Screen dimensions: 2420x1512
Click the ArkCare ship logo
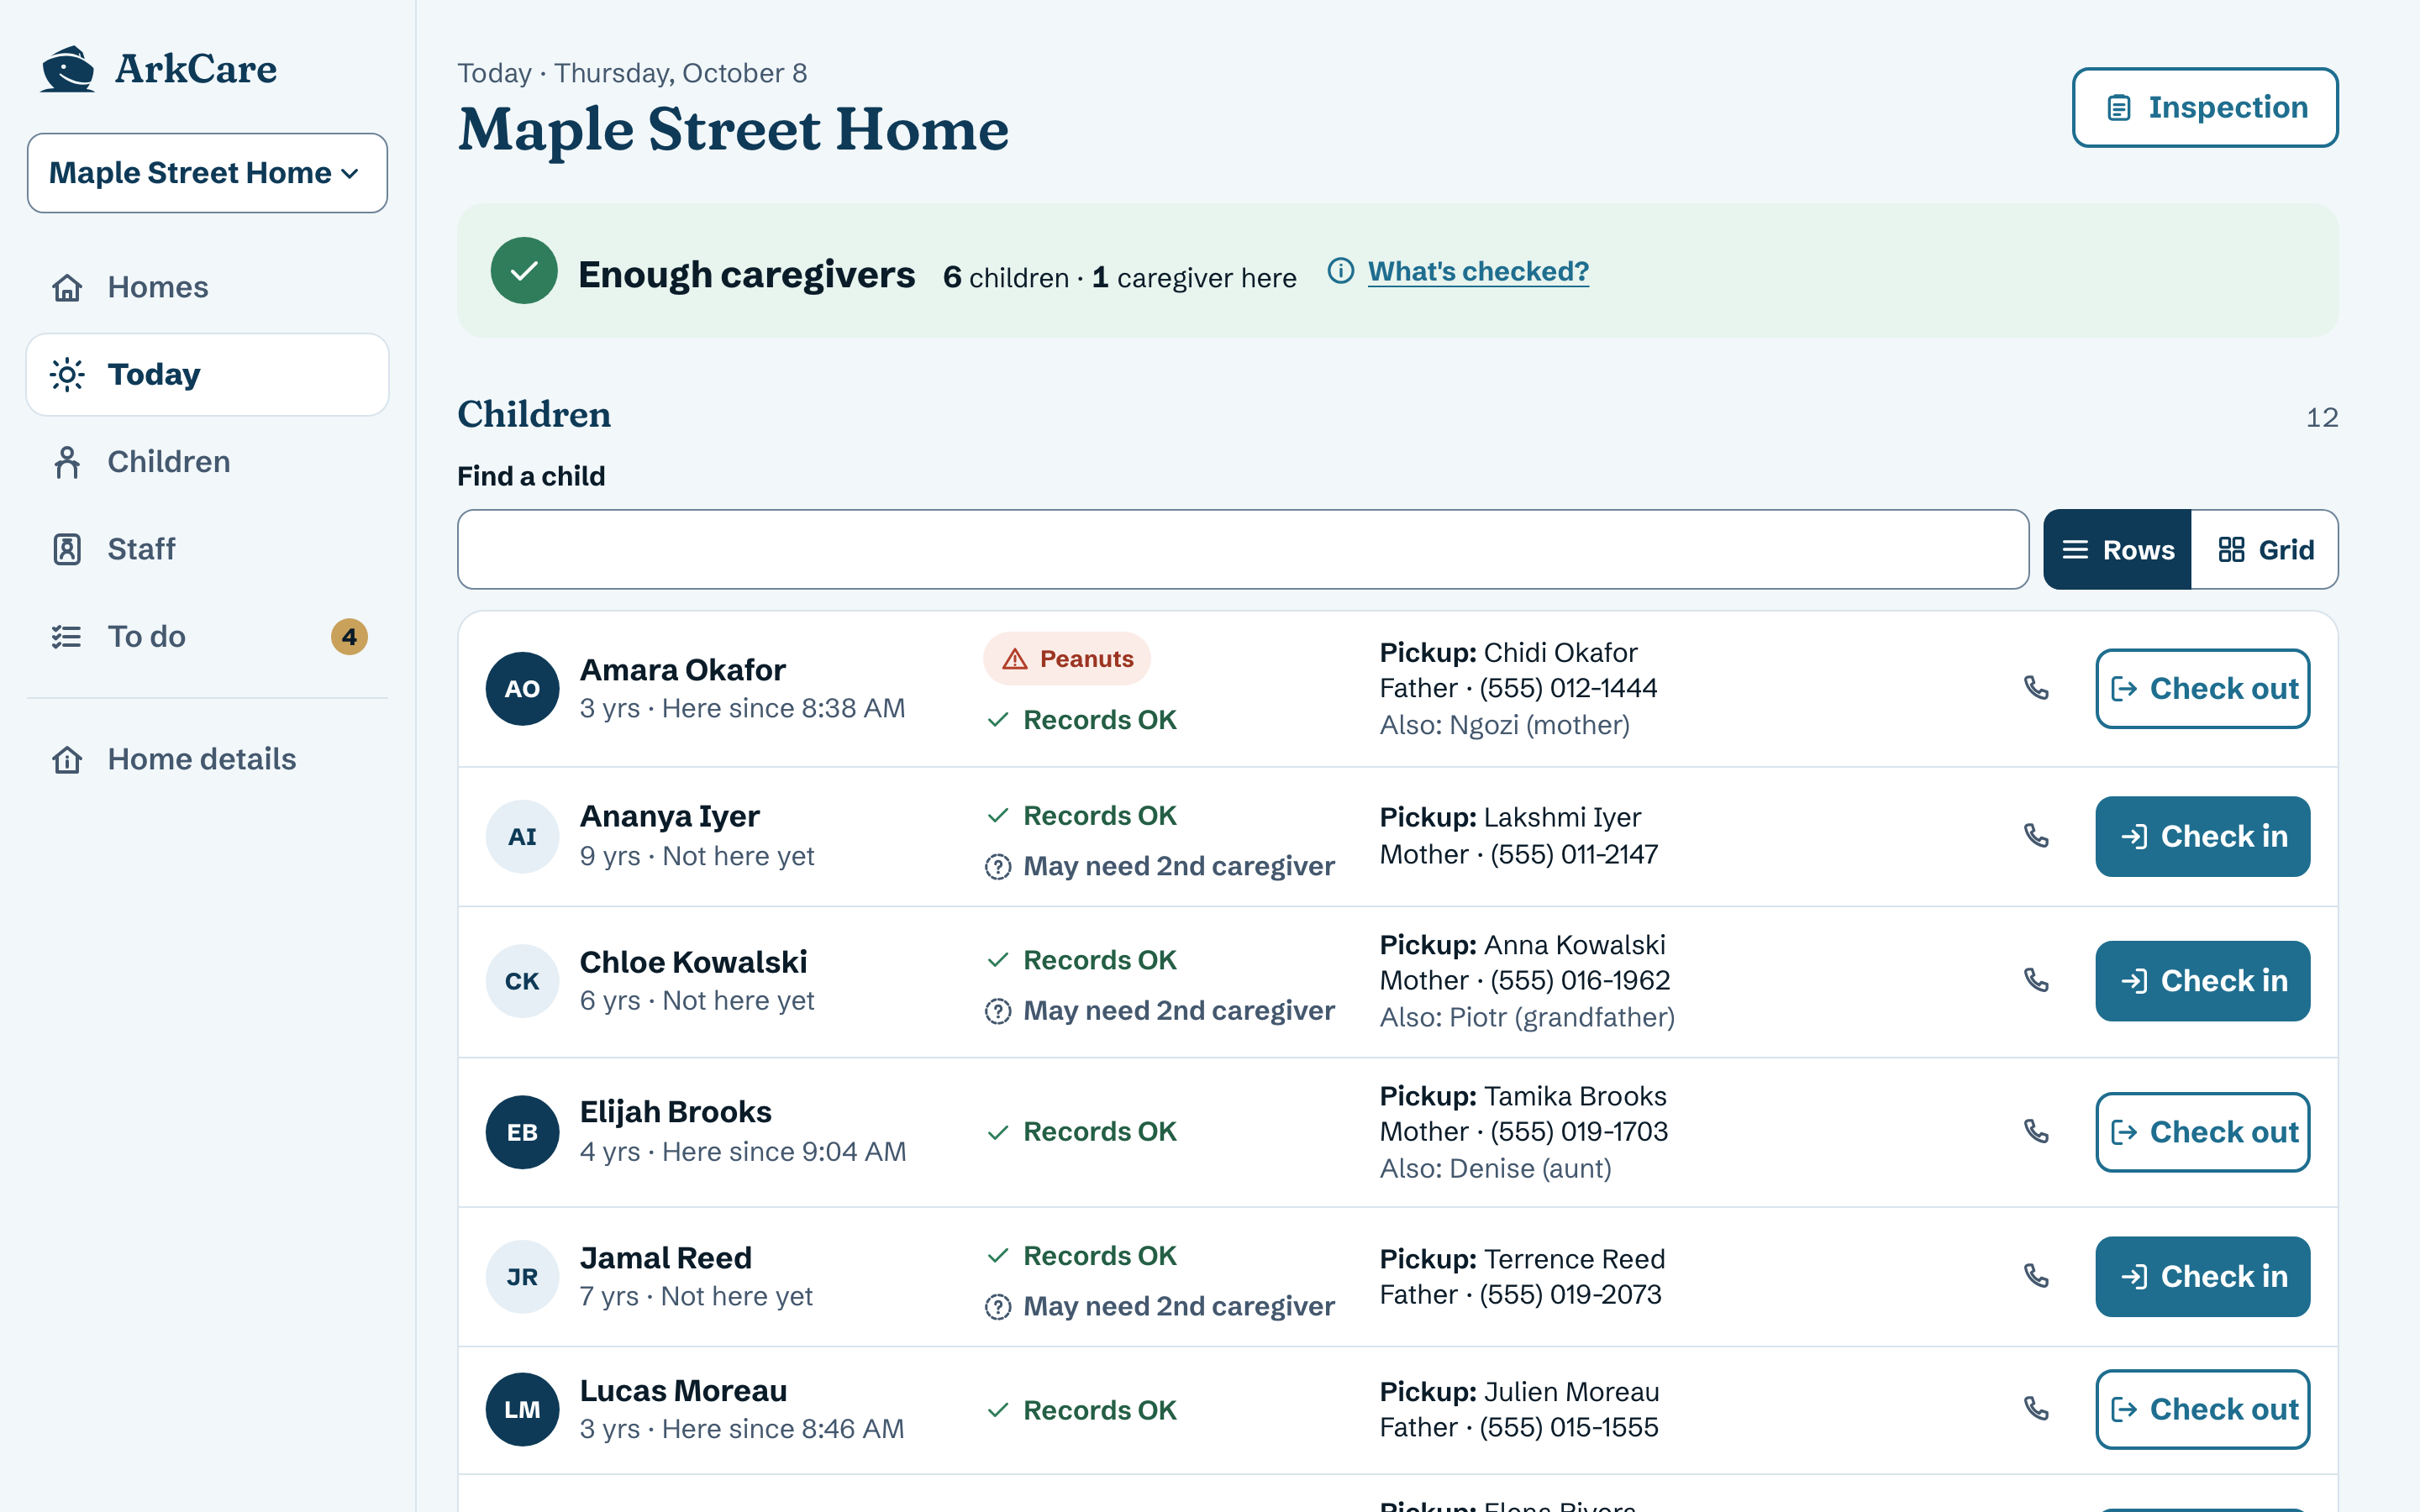(x=68, y=69)
